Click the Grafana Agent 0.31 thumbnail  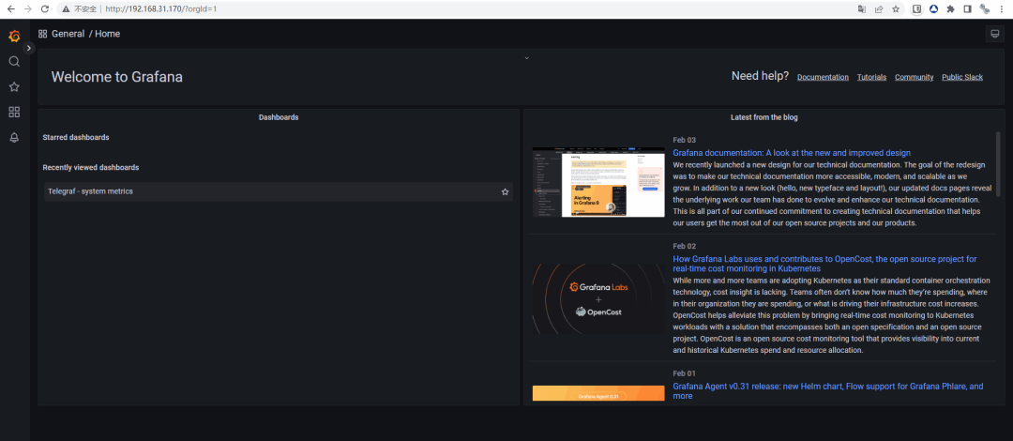coord(598,393)
